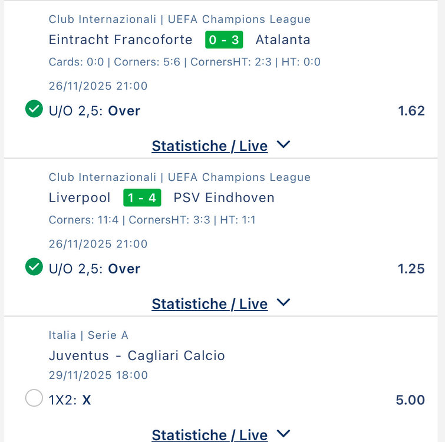The width and height of the screenshot is (445, 442).
Task: Open Statistiche / Live for Eintracht–Atalanta
Action: coord(209,146)
